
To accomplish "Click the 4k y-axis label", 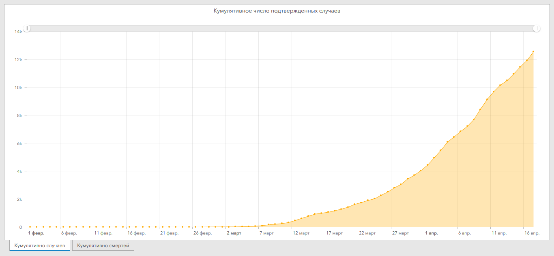I will [19, 171].
